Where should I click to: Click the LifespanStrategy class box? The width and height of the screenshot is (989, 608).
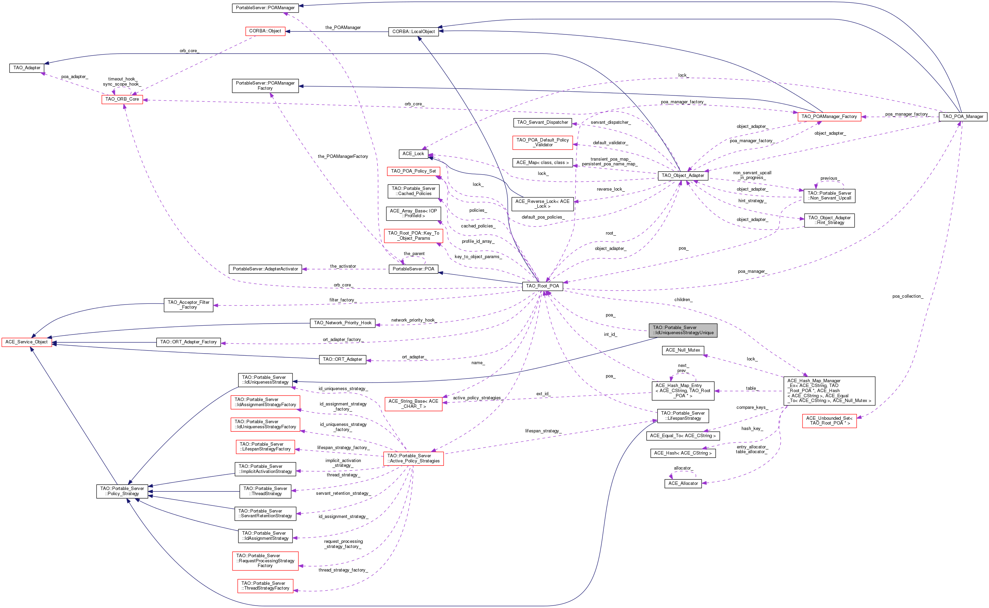(683, 416)
